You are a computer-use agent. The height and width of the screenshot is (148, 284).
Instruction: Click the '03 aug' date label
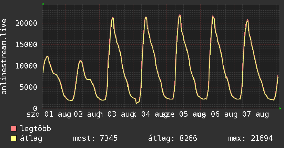click(121, 114)
